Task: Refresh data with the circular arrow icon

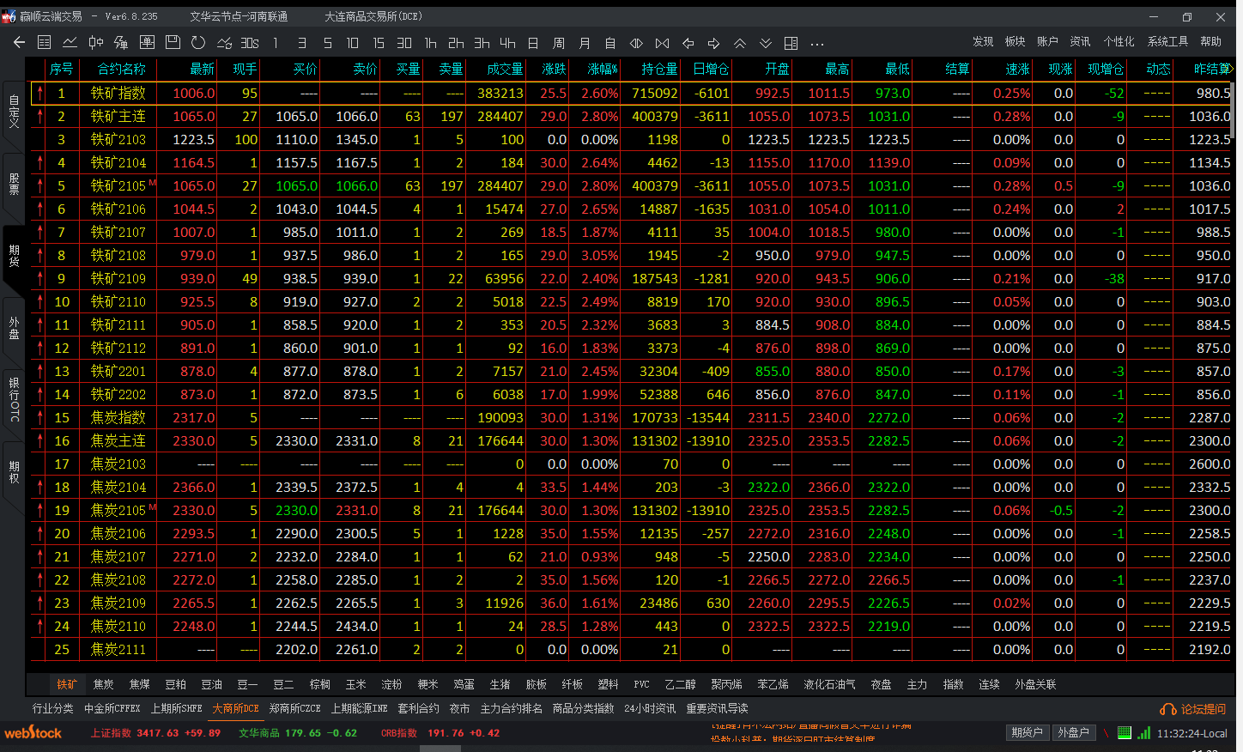Action: tap(198, 42)
